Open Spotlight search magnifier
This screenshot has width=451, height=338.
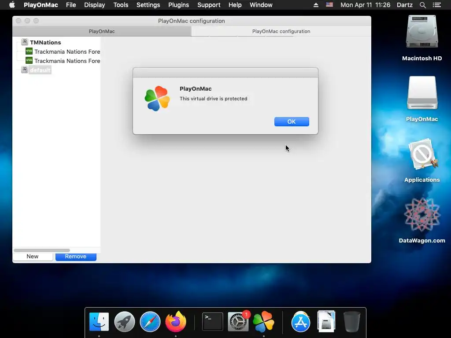click(422, 5)
